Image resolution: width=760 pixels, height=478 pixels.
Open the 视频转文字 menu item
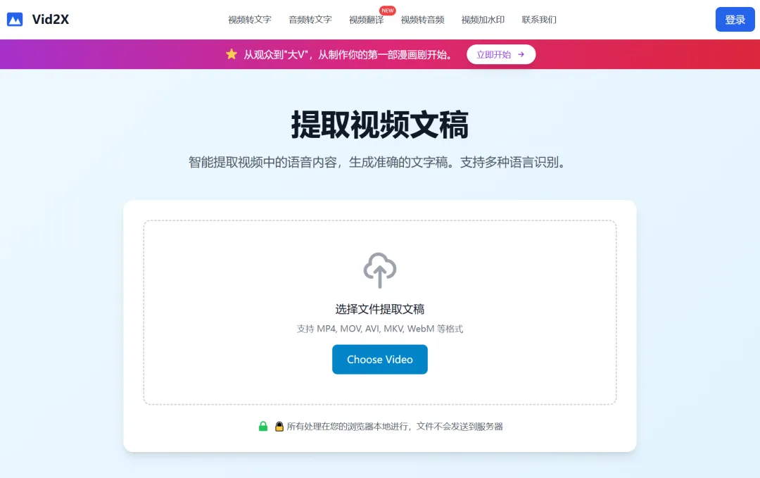[250, 20]
